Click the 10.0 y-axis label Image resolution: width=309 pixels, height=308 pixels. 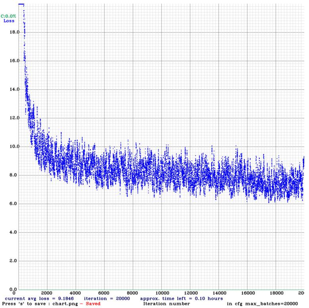[x=15, y=146]
